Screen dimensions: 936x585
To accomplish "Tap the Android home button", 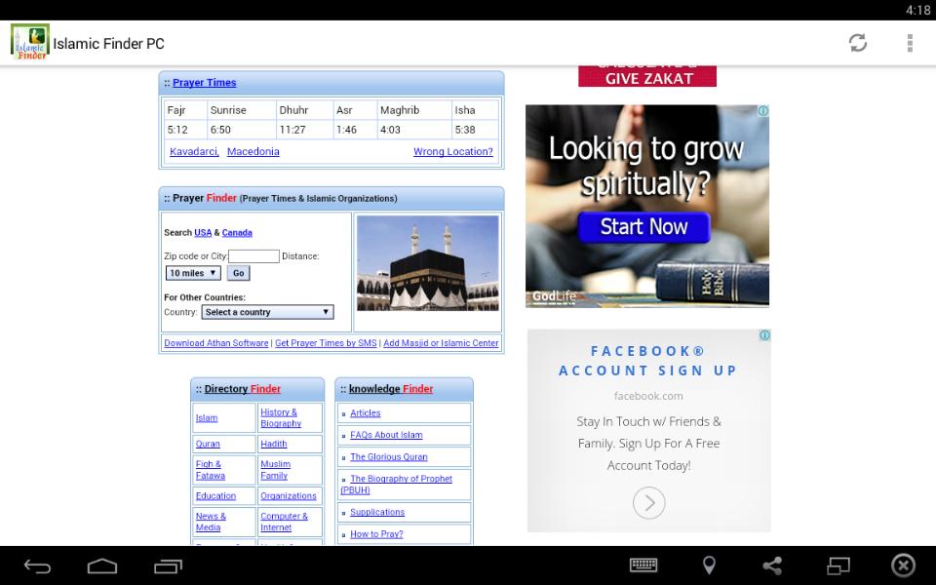I will (102, 565).
